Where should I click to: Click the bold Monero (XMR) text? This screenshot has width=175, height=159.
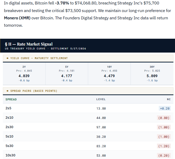(x=17, y=18)
